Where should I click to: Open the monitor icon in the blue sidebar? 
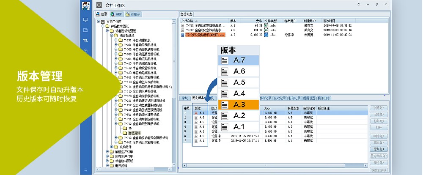(85, 20)
